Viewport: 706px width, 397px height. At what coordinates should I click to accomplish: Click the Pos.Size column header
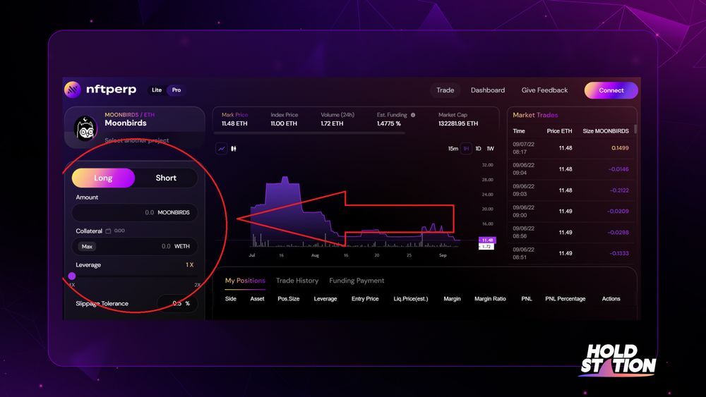pyautogui.click(x=288, y=298)
